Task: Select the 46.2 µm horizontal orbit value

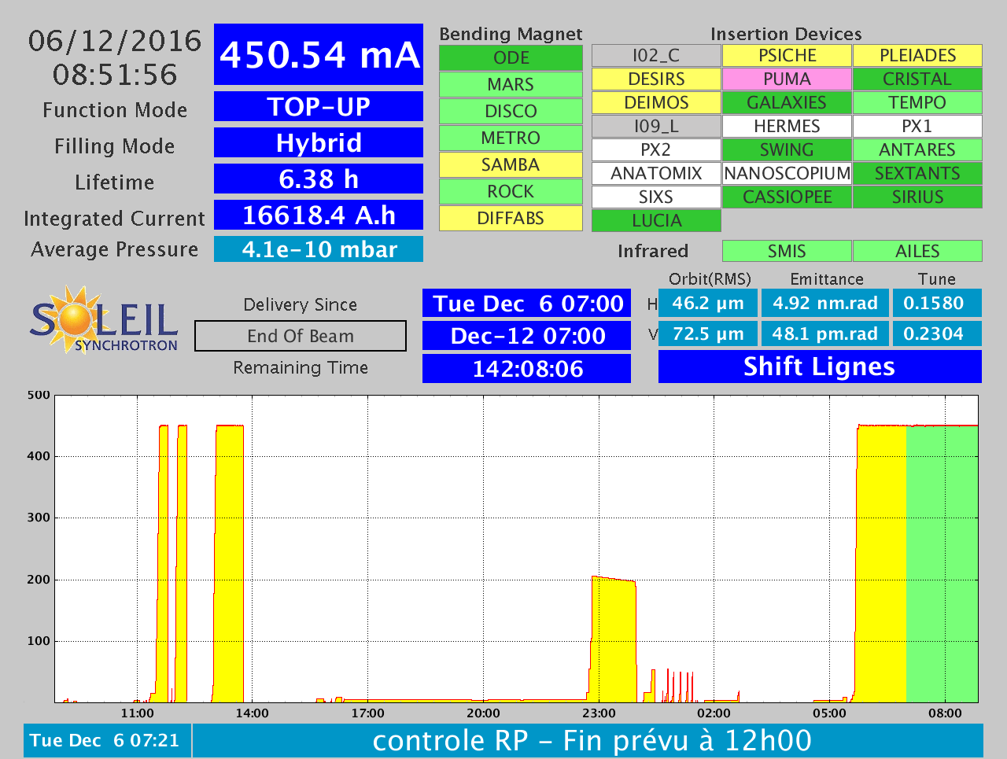Action: point(708,303)
